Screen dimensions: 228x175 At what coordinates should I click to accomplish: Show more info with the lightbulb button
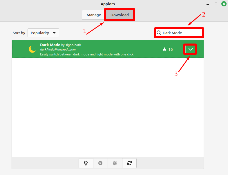click(x=86, y=163)
